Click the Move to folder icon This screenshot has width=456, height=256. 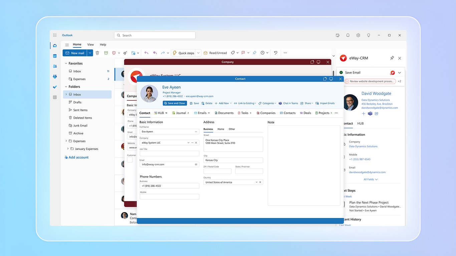pyautogui.click(x=134, y=53)
